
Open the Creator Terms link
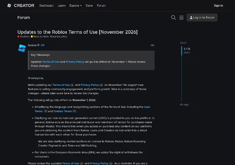(63, 111)
